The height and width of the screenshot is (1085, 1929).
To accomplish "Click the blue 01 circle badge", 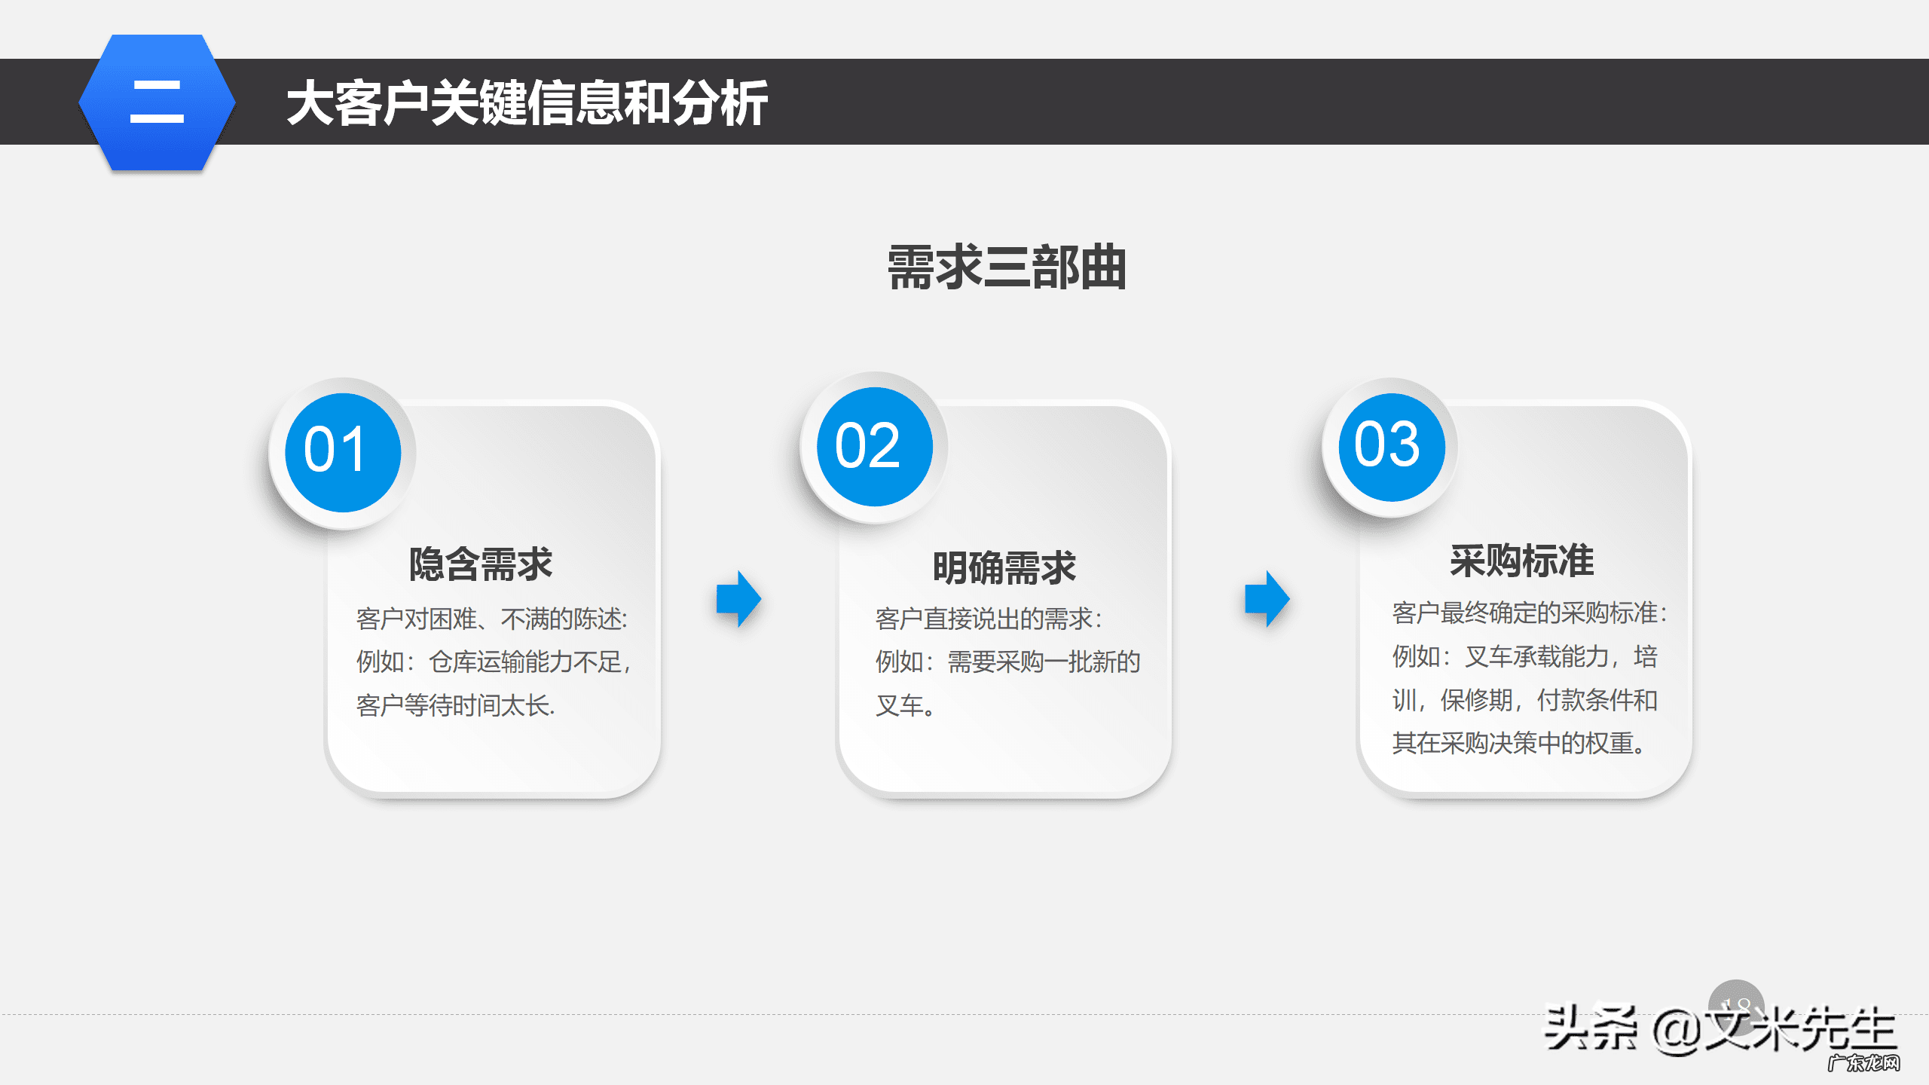I will pyautogui.click(x=343, y=452).
